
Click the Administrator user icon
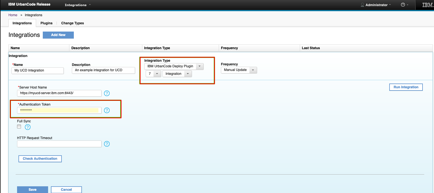tap(362, 5)
